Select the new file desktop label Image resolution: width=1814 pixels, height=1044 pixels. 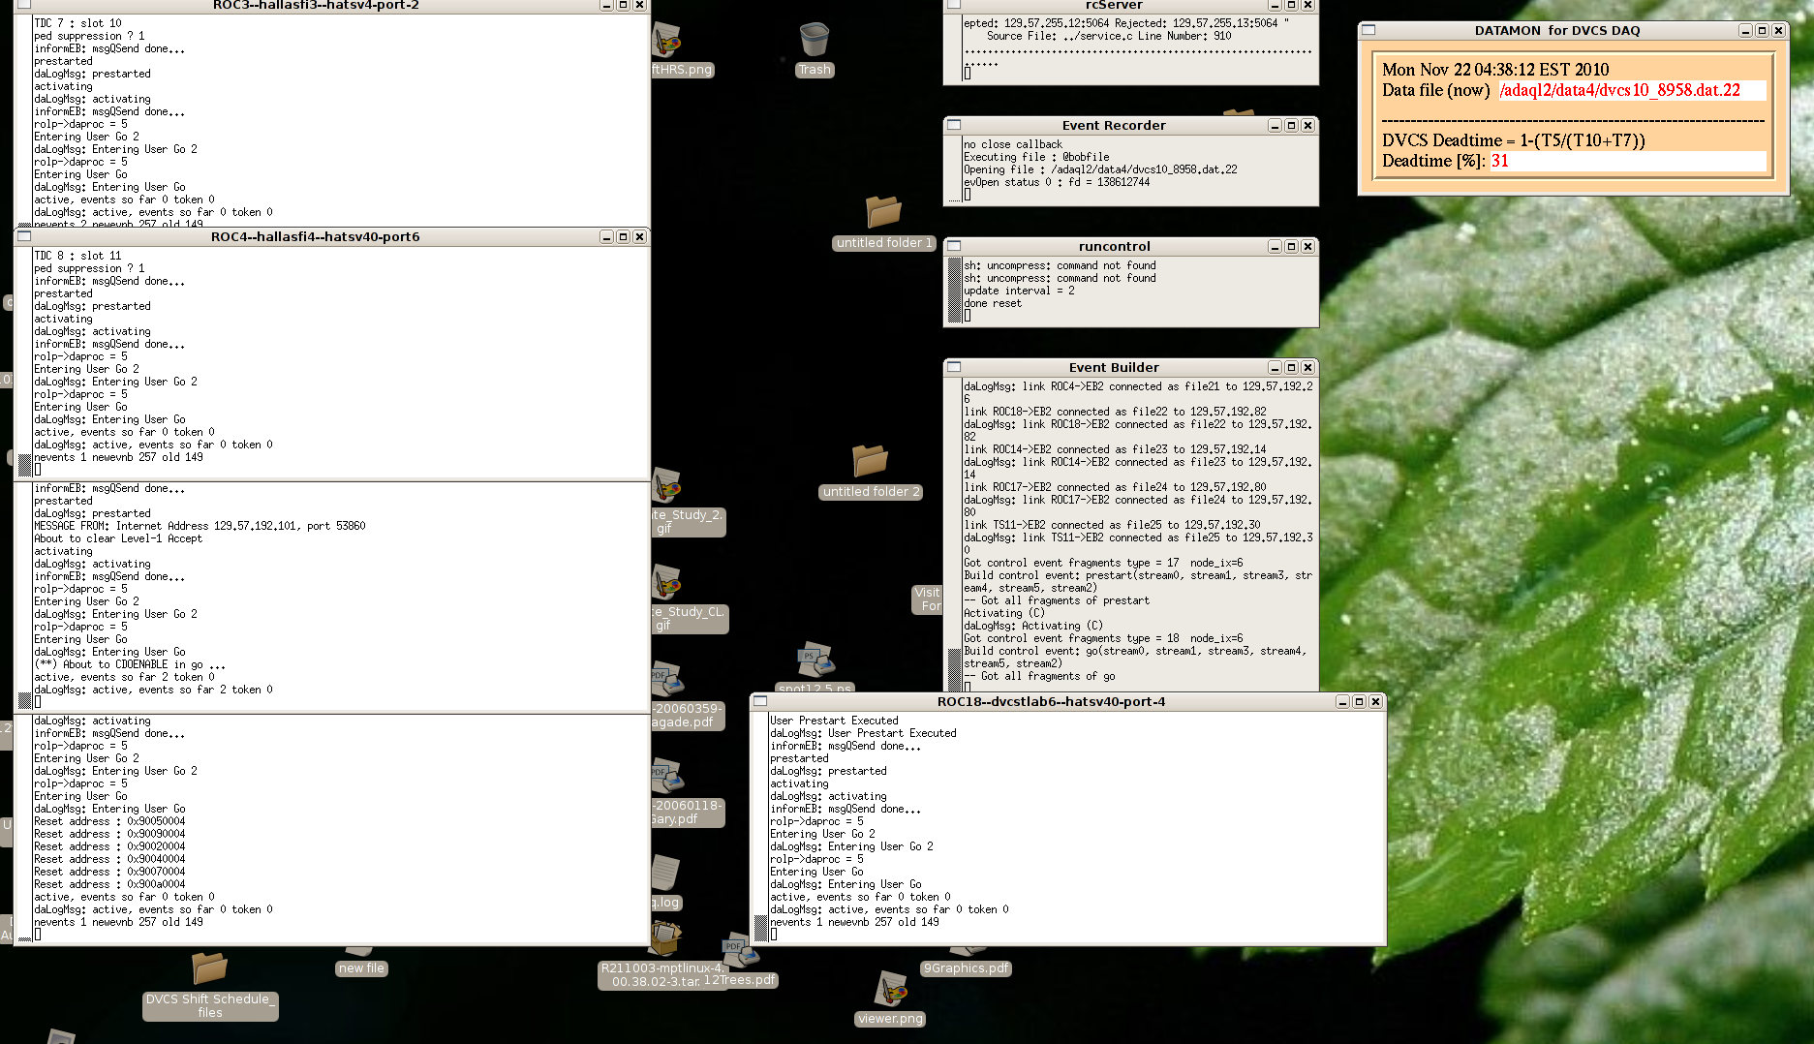361,968
